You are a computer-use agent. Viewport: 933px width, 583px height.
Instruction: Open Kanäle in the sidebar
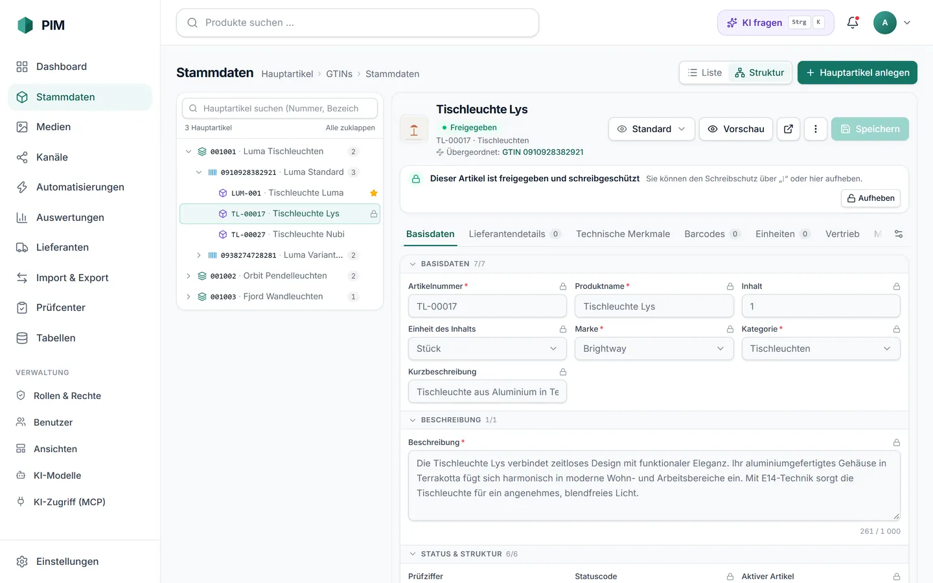pyautogui.click(x=80, y=157)
